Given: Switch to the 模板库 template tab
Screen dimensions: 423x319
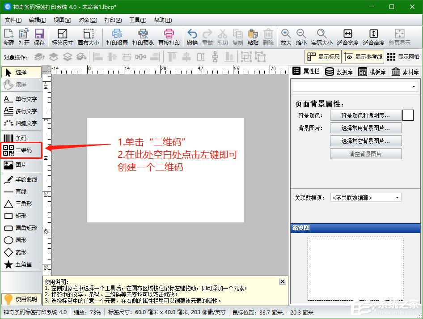Looking at the screenshot, I should 371,71.
